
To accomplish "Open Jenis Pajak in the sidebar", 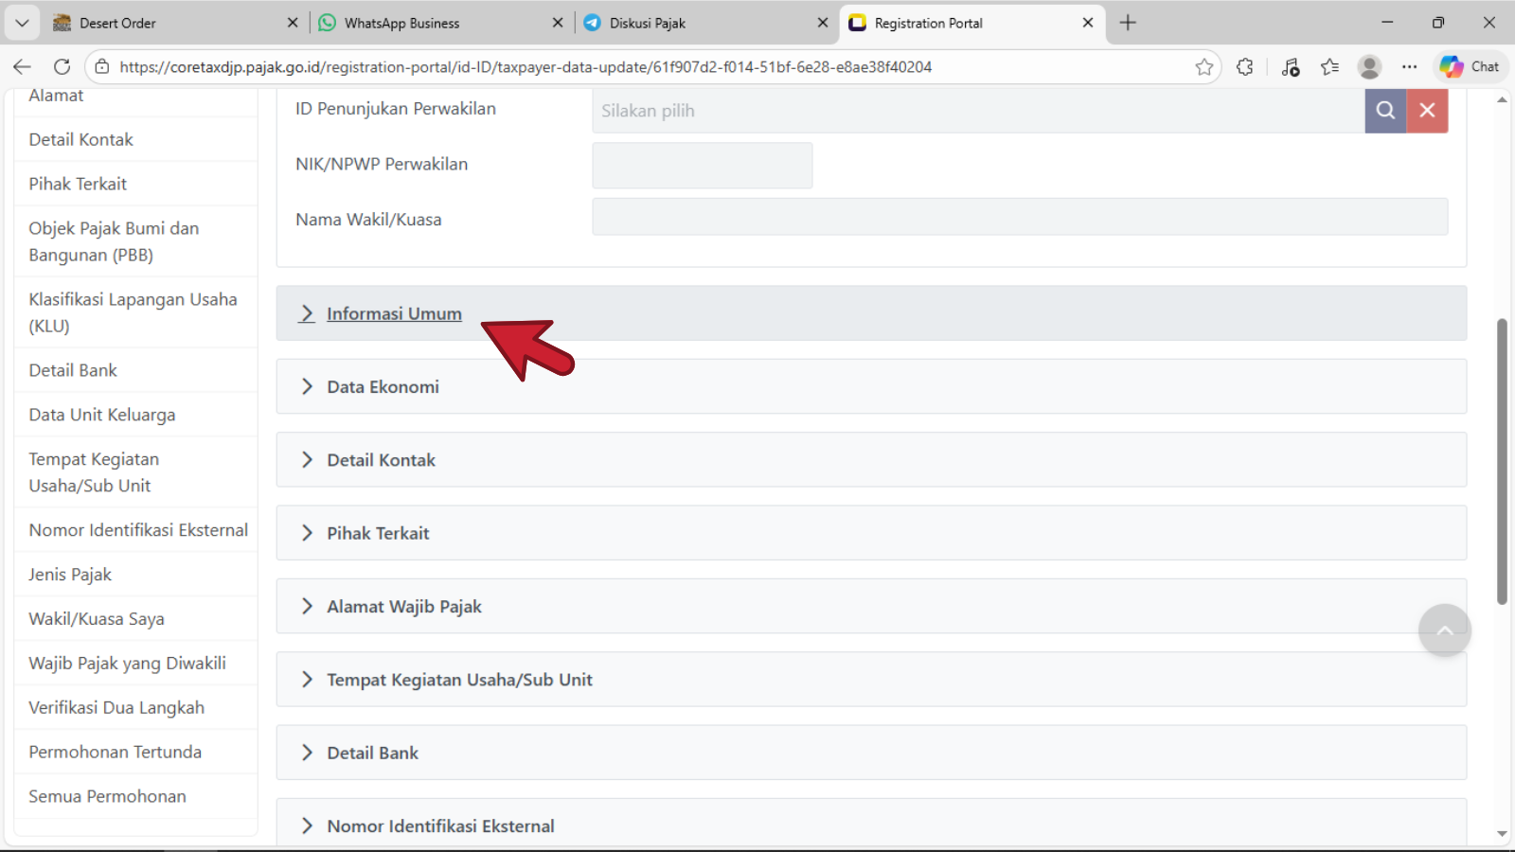I will click(x=70, y=575).
